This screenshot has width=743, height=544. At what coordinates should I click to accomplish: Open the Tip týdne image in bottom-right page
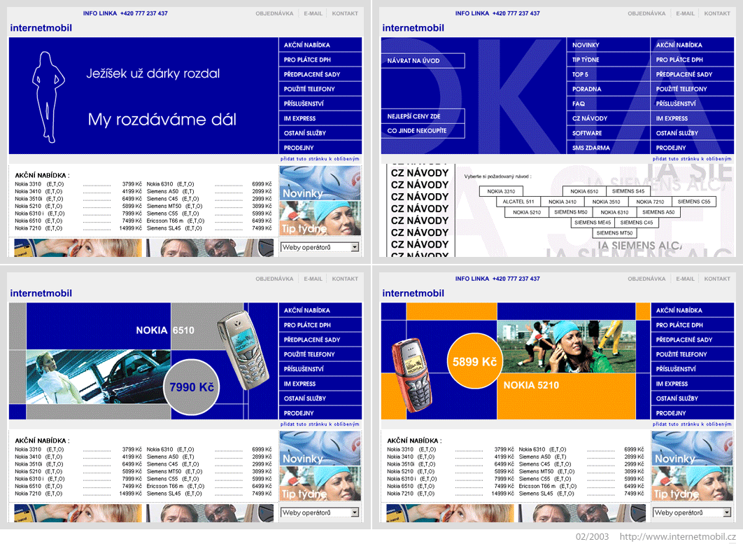[693, 484]
